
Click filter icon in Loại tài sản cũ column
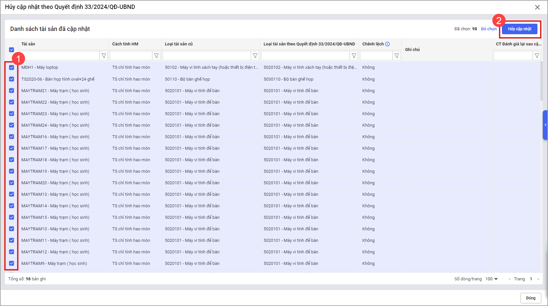pyautogui.click(x=255, y=56)
